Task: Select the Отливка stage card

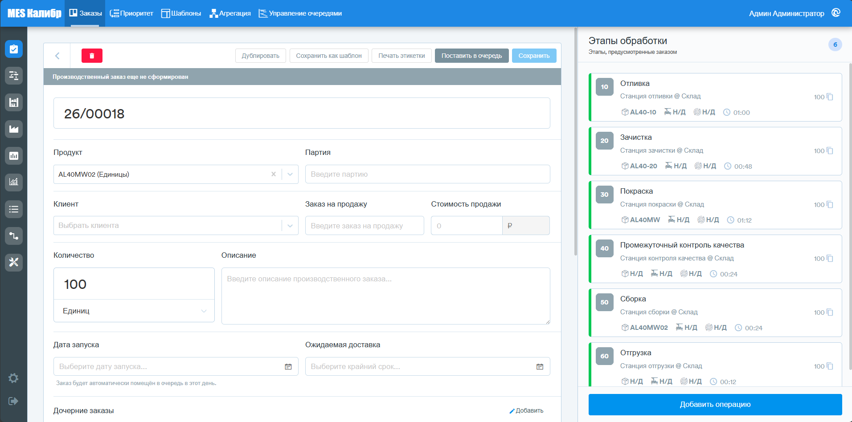Action: click(715, 97)
